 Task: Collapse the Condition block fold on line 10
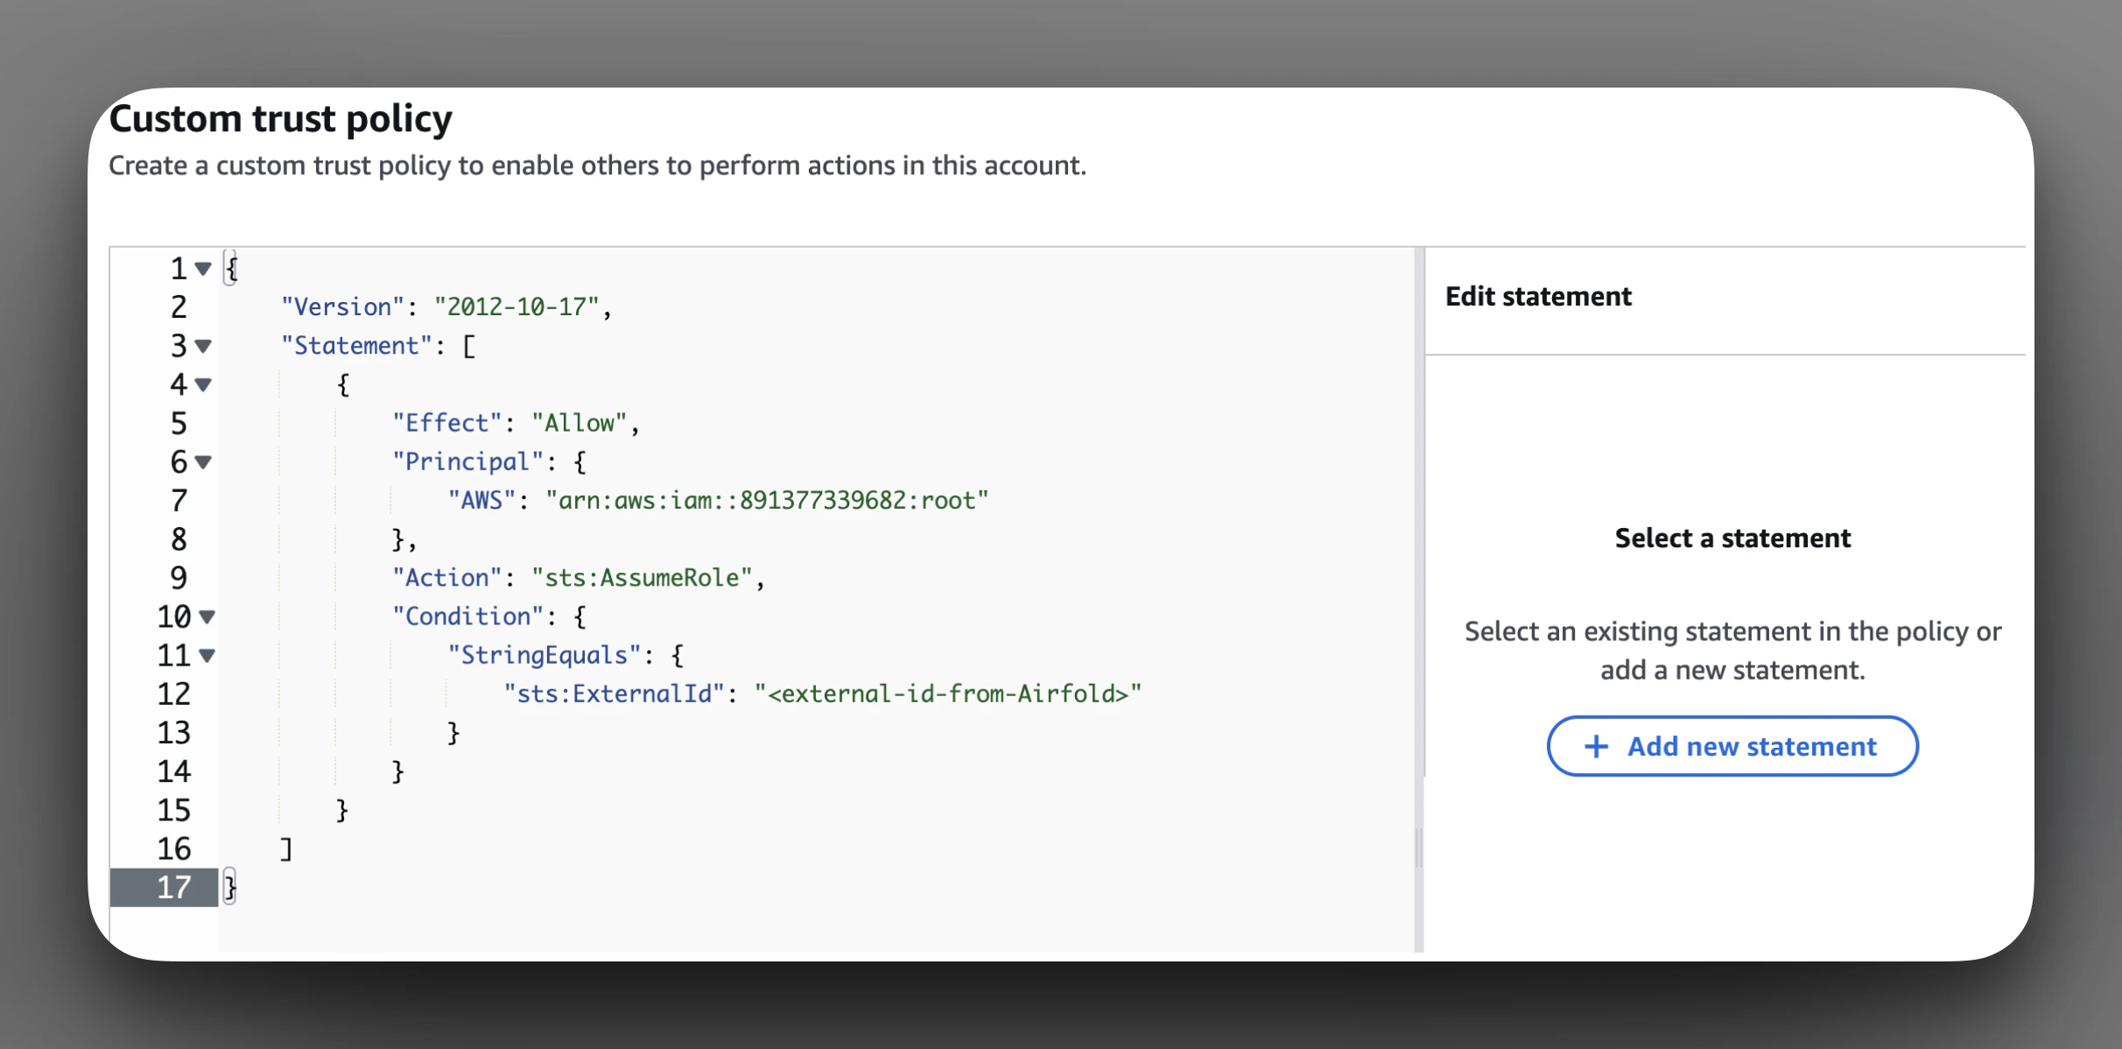tap(207, 616)
